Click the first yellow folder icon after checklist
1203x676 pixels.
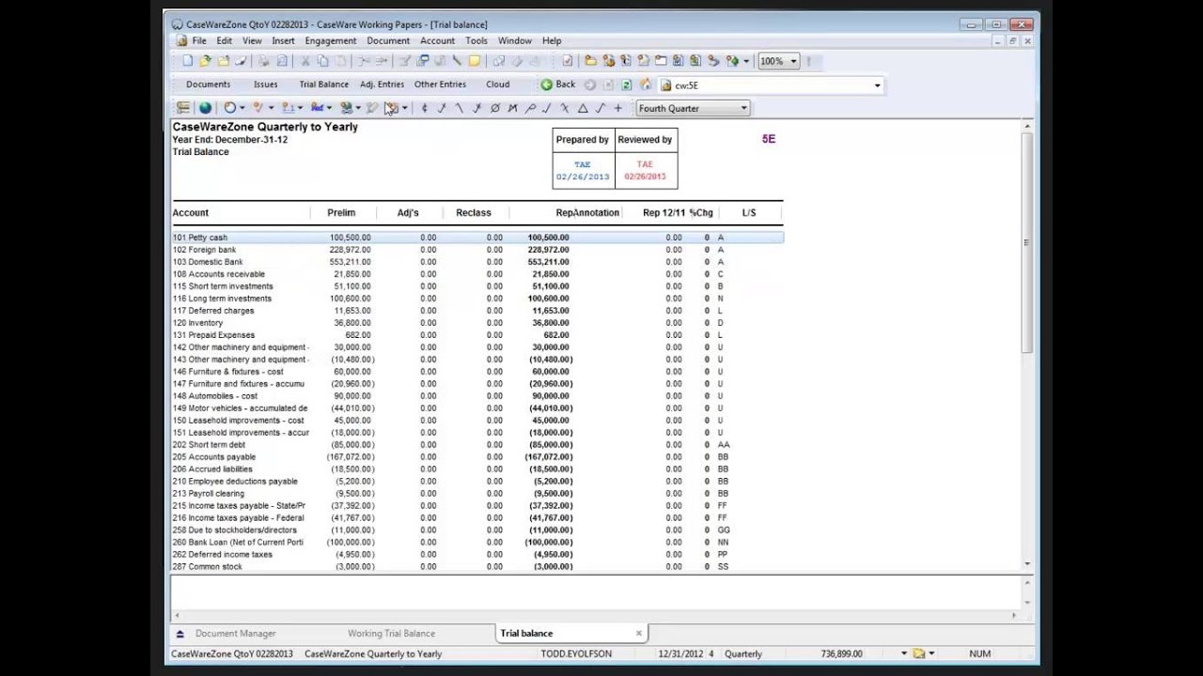(590, 61)
